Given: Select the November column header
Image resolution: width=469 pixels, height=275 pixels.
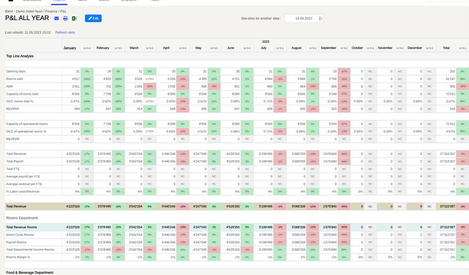Looking at the screenshot, I should click(x=385, y=48).
